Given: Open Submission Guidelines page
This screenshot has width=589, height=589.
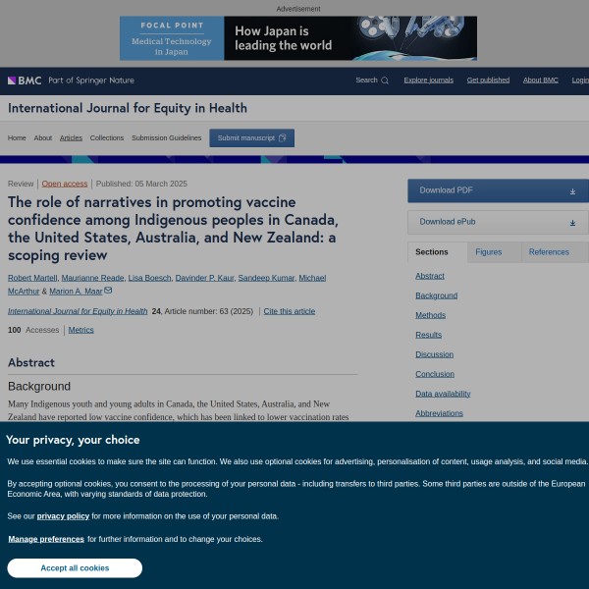Looking at the screenshot, I should click(x=166, y=138).
